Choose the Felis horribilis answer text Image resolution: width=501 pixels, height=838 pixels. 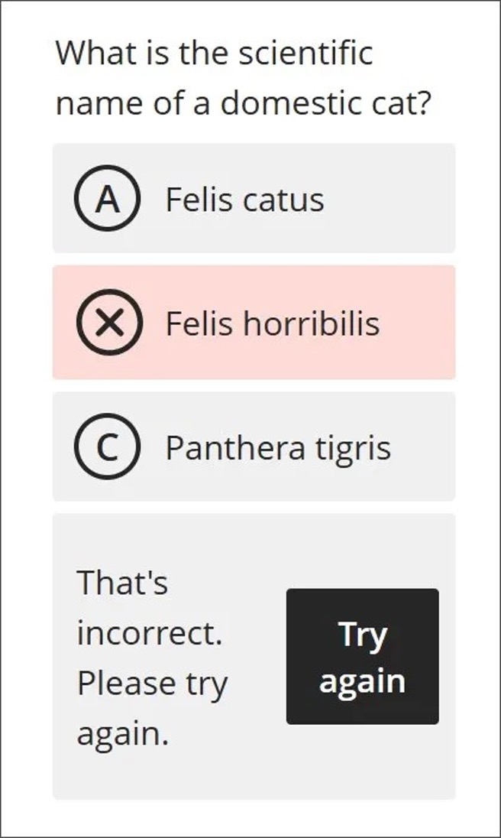272,323
